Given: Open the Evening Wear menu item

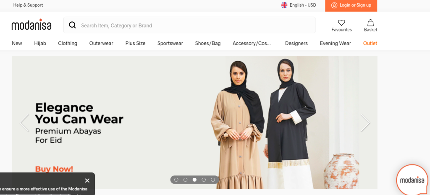Looking at the screenshot, I should tap(336, 43).
